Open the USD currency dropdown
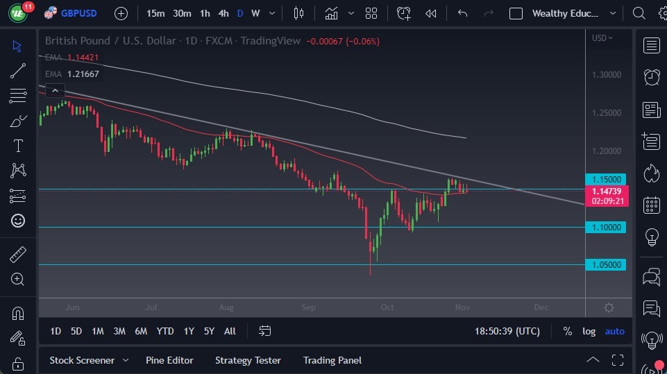Screen dimensions: 667x374 [602, 38]
